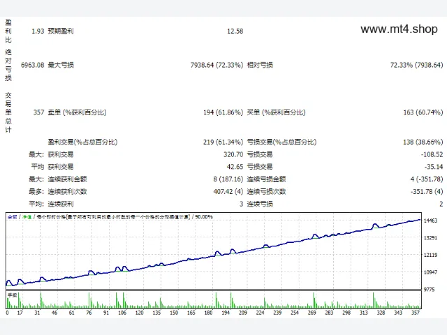This screenshot has width=447, height=335.
Task: Click consecutive losses value 4 (-351.78)
Action: pos(427,179)
